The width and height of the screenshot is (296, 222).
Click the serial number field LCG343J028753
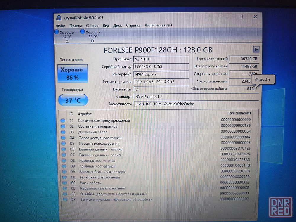(x=161, y=67)
